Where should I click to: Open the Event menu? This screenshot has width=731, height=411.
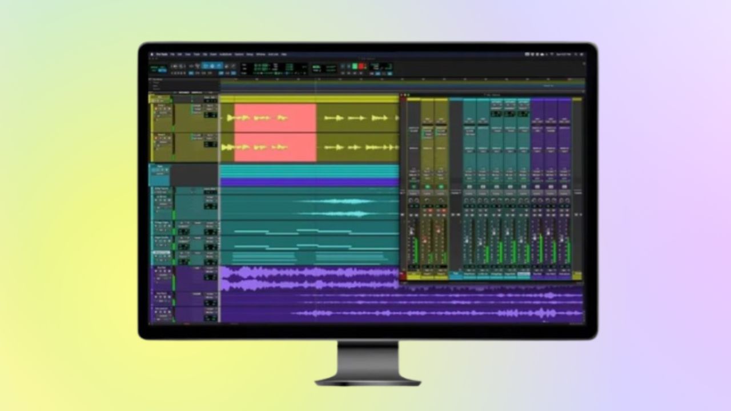click(x=214, y=54)
